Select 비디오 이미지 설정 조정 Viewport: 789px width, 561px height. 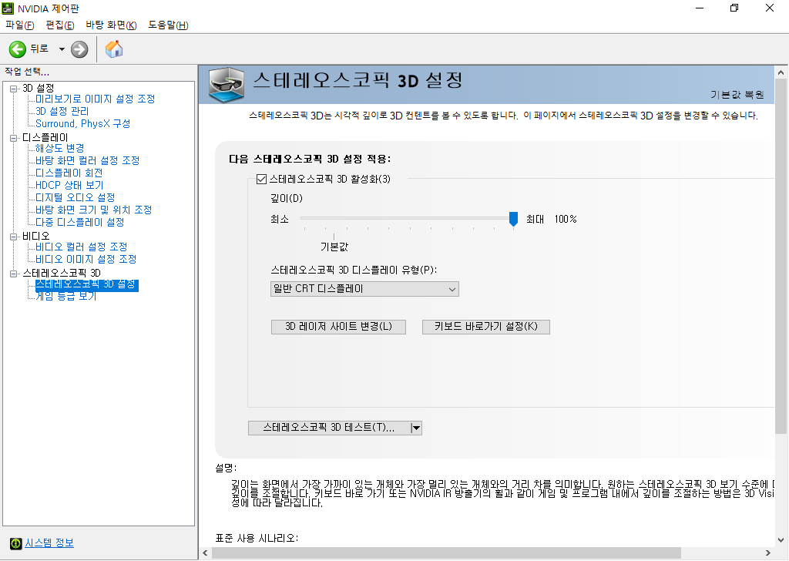click(86, 259)
